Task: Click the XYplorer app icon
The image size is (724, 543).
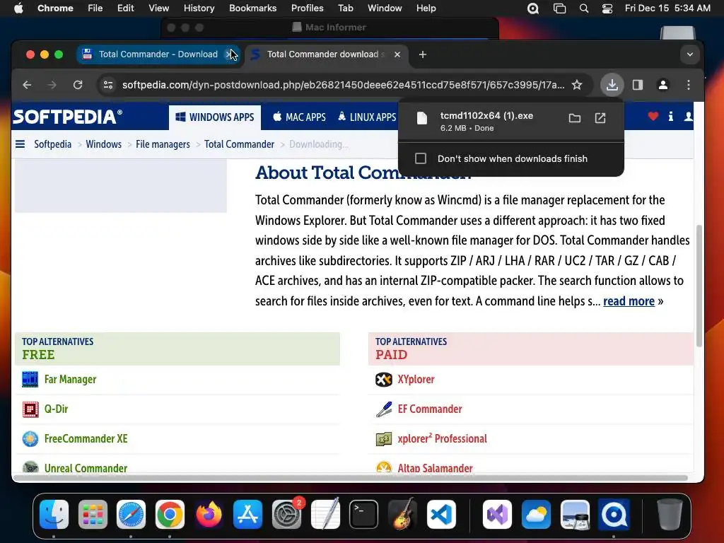Action: click(x=384, y=380)
